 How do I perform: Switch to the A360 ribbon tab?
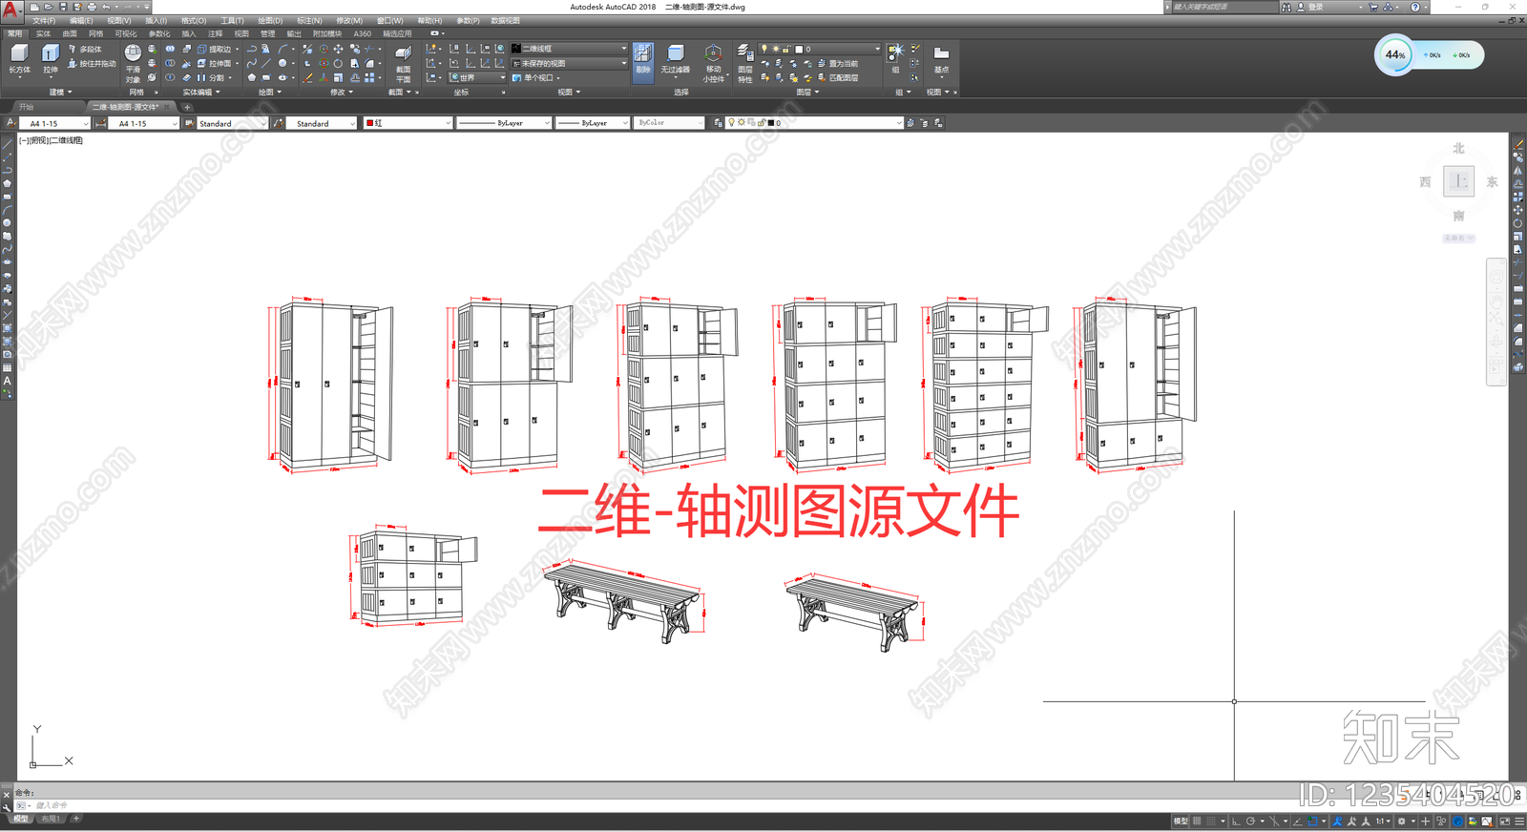click(x=363, y=33)
